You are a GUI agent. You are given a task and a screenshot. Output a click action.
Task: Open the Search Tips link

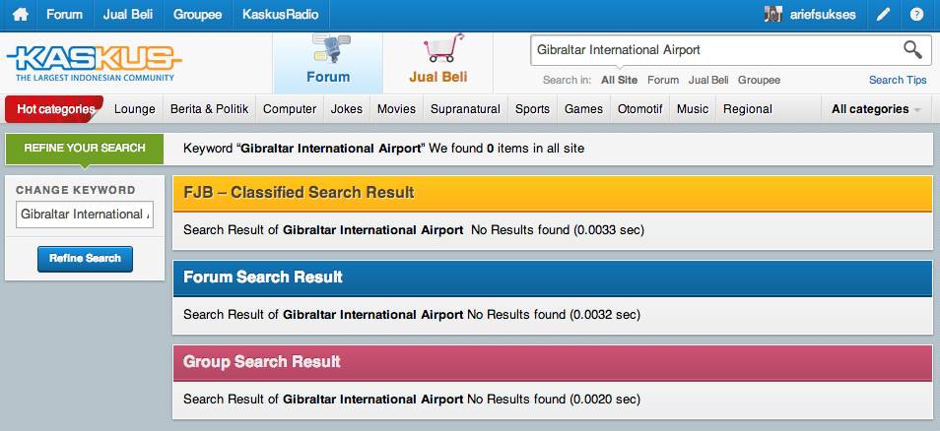(x=898, y=80)
